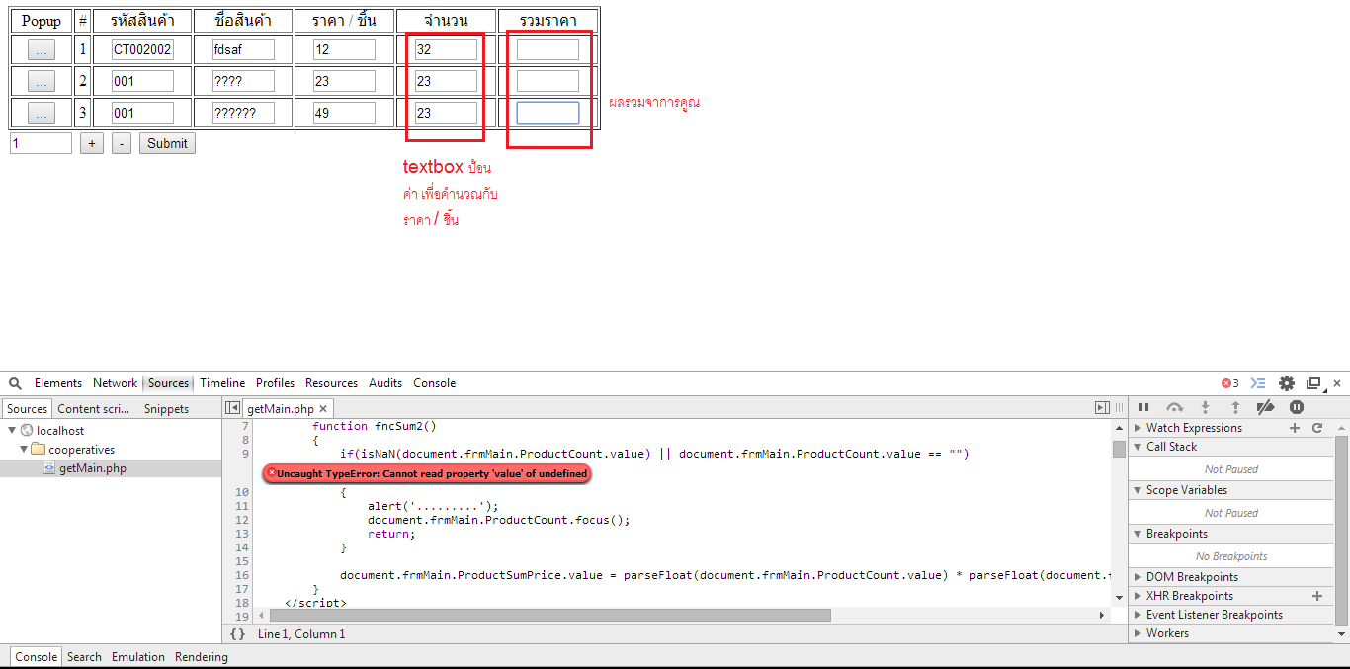Add a watch expression

tap(1295, 428)
